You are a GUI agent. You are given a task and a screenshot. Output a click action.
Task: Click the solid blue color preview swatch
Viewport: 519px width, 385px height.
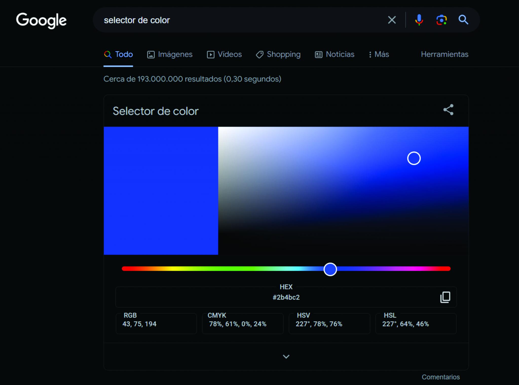pyautogui.click(x=161, y=191)
